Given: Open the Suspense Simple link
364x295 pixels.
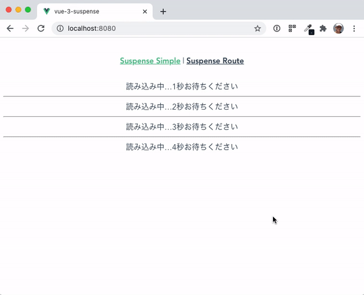Looking at the screenshot, I should (x=150, y=61).
